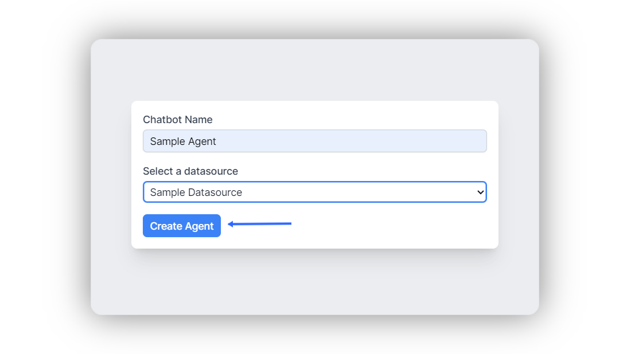Image resolution: width=631 pixels, height=354 pixels.
Task: Click the word "Name" in the Chatbot label
Action: coord(198,120)
